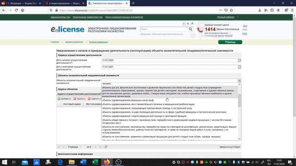Bookmark this page with star icon
296x166 pixels.
click(231, 10)
